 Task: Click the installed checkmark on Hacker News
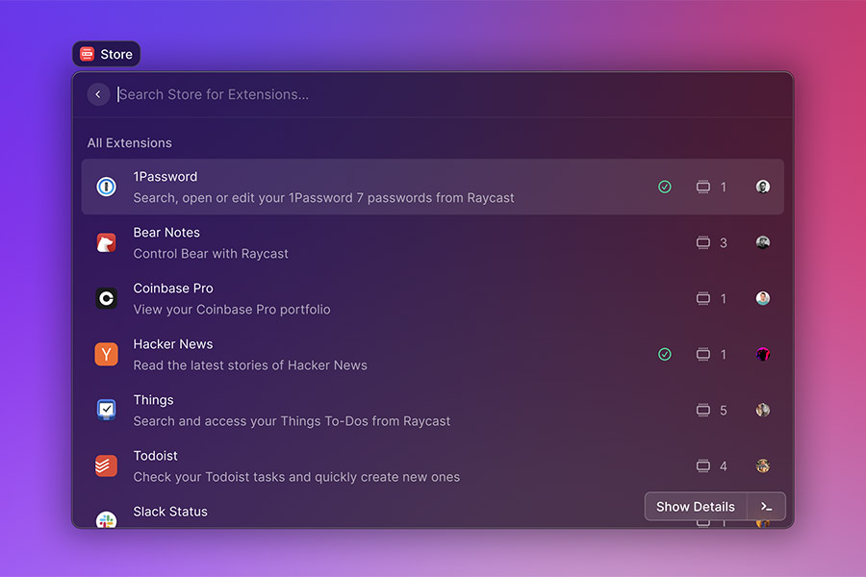[665, 354]
